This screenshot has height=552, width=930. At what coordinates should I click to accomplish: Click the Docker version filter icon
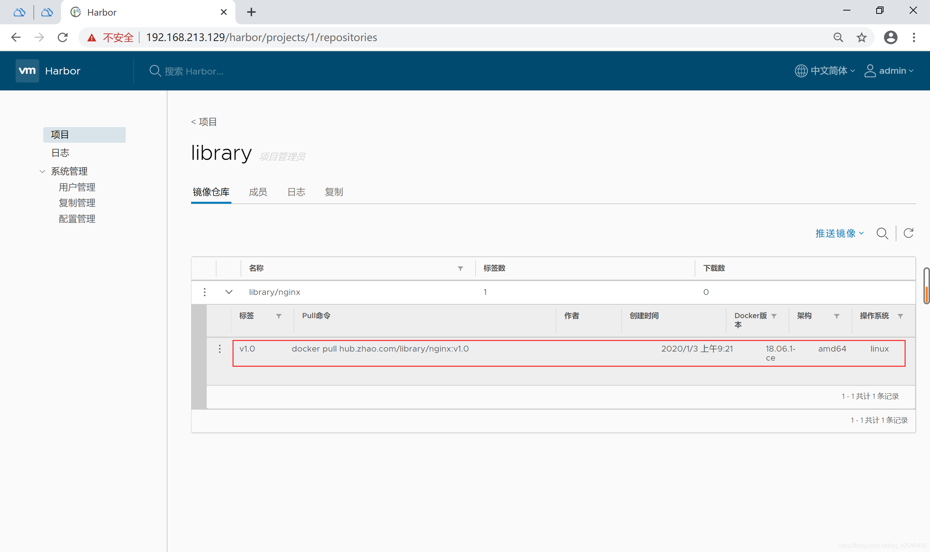[x=774, y=316]
